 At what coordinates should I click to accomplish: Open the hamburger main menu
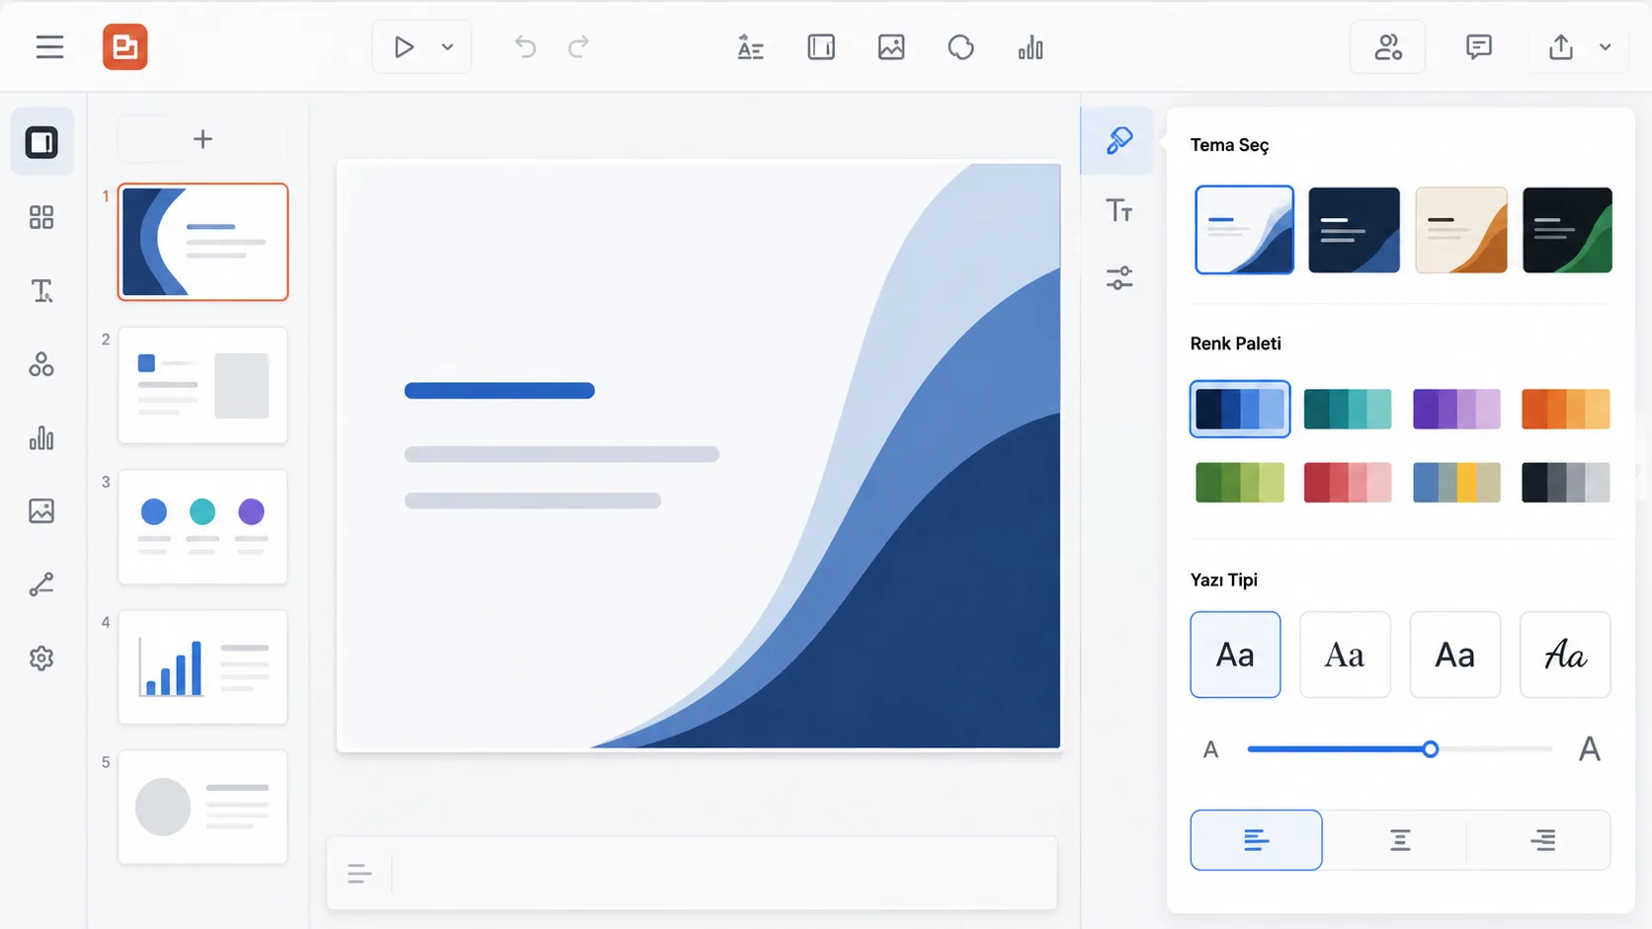(49, 46)
